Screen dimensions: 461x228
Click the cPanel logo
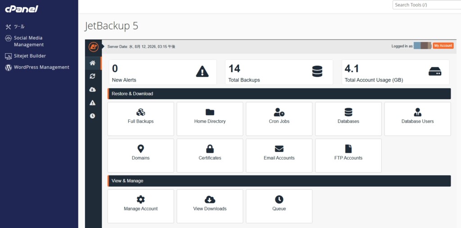22,9
